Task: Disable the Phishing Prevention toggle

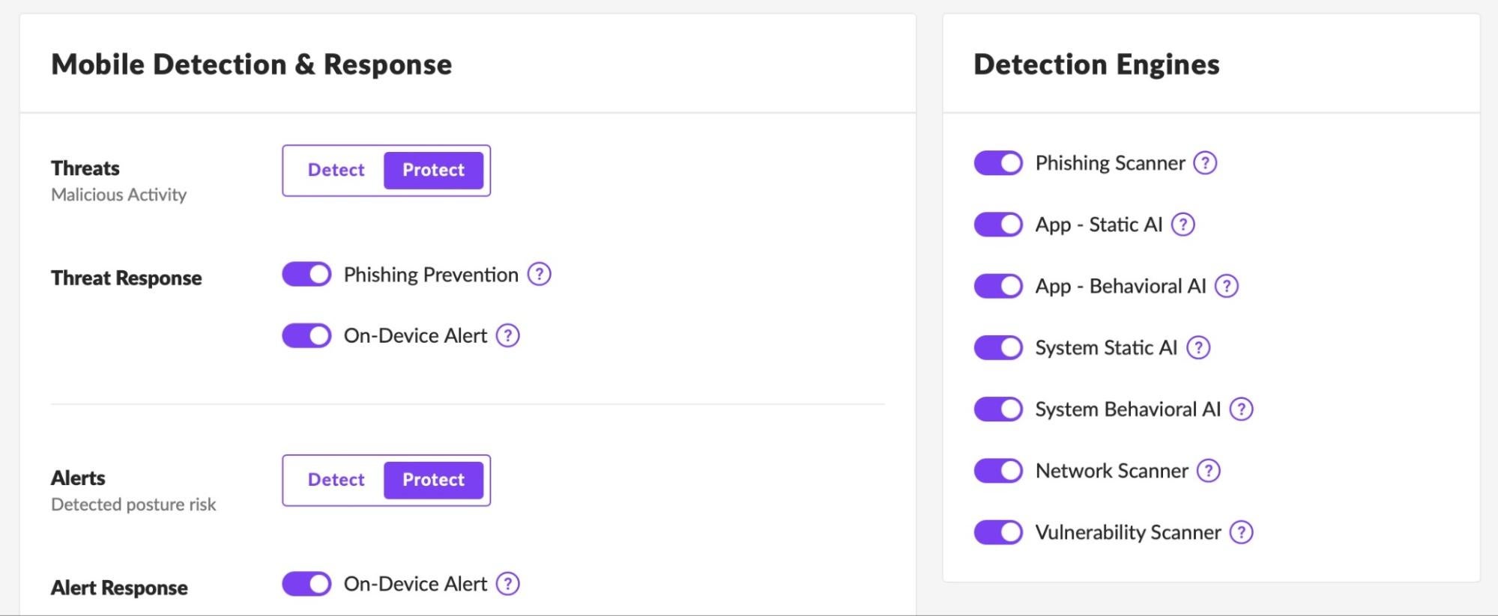Action: pos(306,275)
